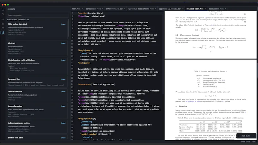The image size is (258, 145).
Task: Click the \label{tab:baseline-comparison} line
Action: click(x=98, y=131)
